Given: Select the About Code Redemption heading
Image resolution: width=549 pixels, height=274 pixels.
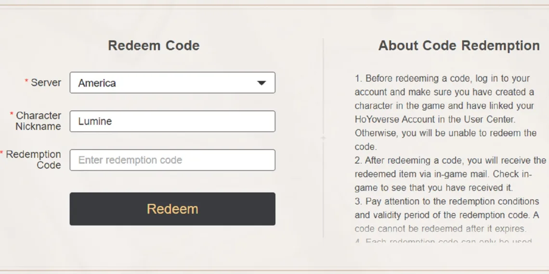Looking at the screenshot, I should point(459,46).
